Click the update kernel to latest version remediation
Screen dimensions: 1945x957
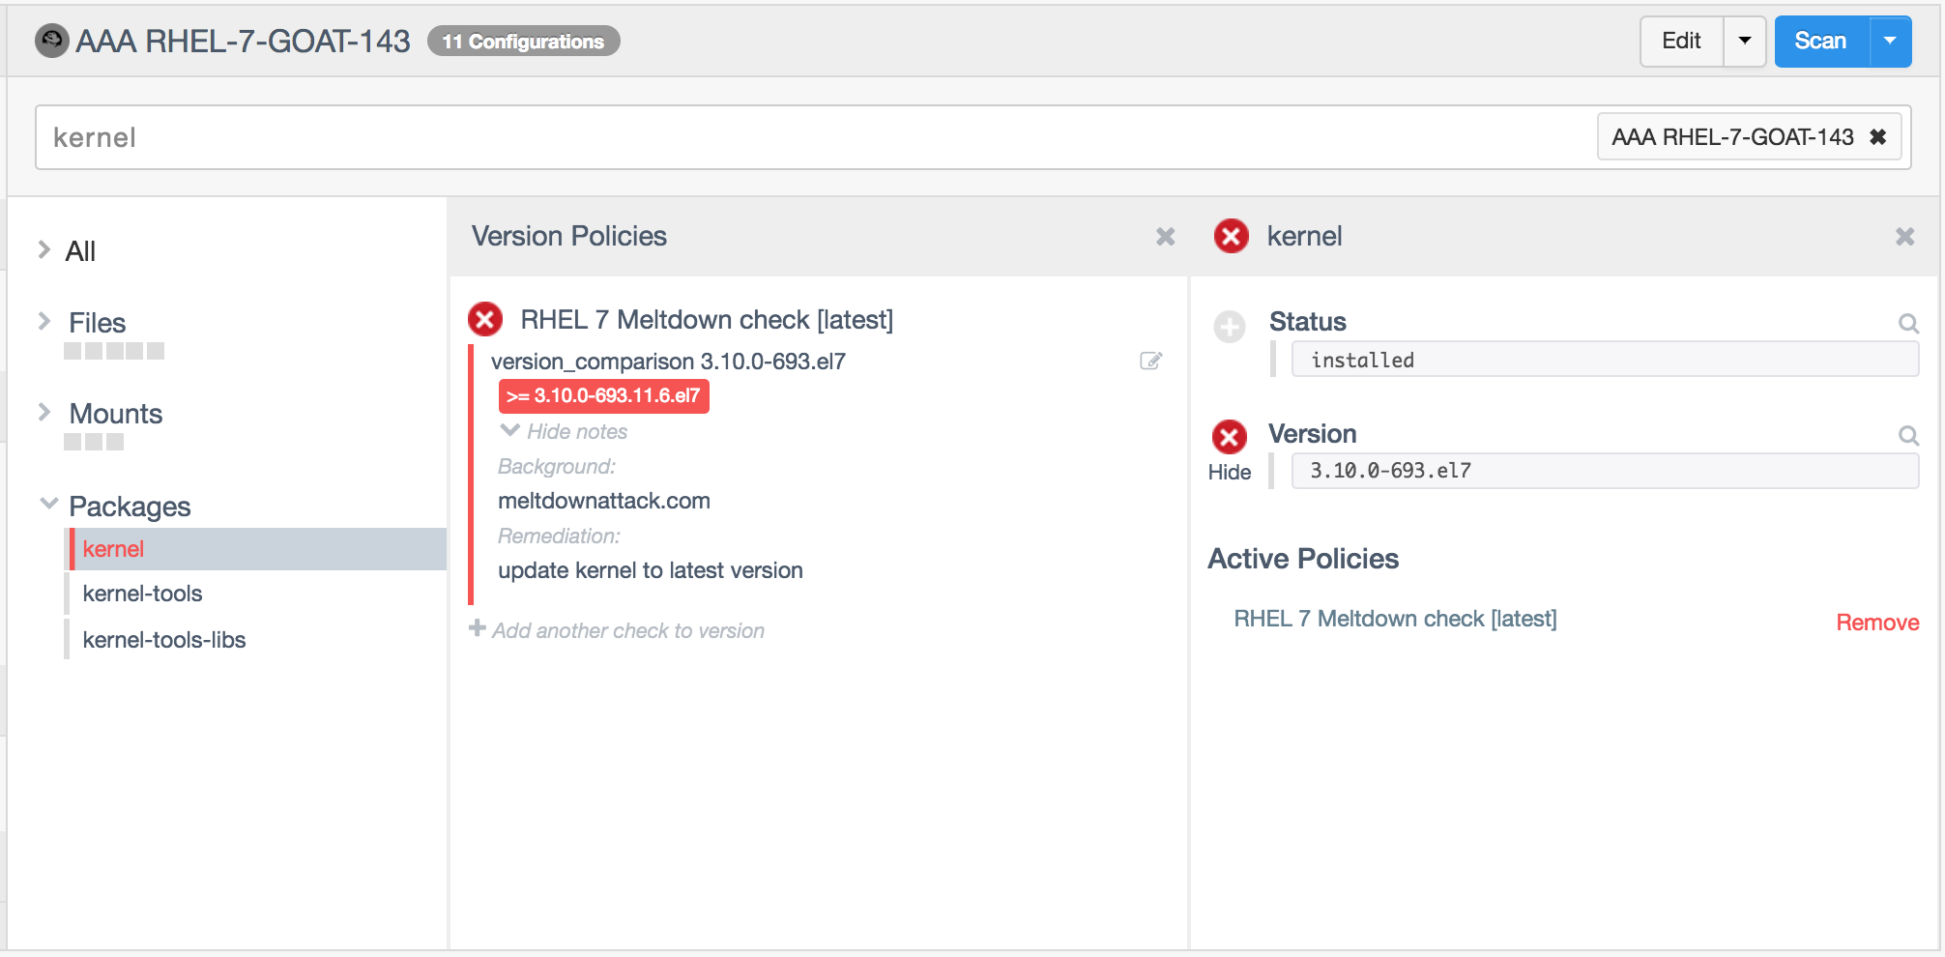(x=651, y=570)
